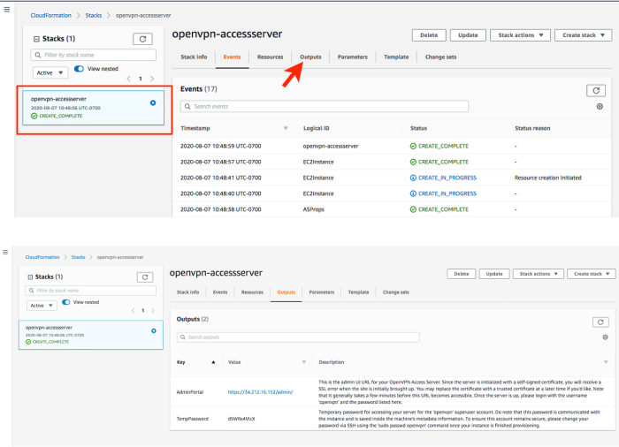
Task: Collapse the Stacks (1) panel in upper view
Action: tap(36, 39)
